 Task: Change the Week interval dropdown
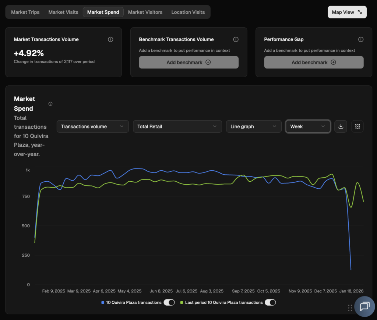[308, 127]
